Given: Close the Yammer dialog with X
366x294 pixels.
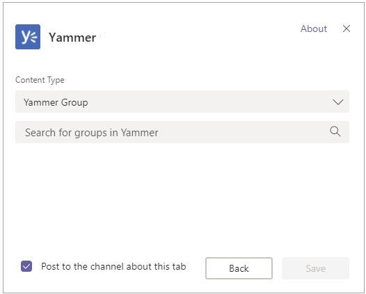Looking at the screenshot, I should (x=347, y=28).
